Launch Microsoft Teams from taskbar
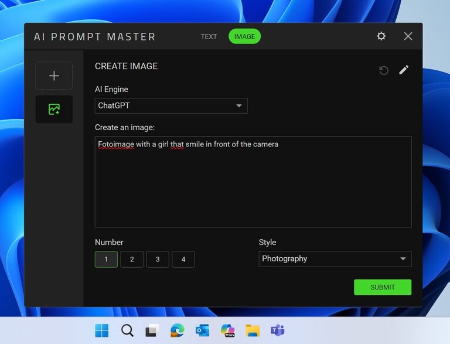 click(278, 331)
